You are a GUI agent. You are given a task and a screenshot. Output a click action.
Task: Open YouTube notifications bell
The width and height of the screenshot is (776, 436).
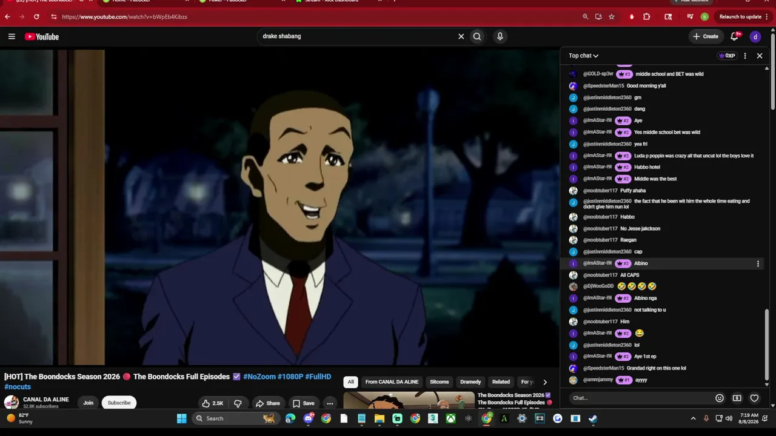[x=735, y=37]
